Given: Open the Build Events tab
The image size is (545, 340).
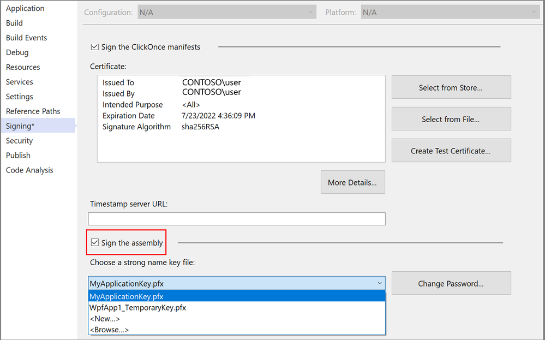Looking at the screenshot, I should click(x=26, y=38).
